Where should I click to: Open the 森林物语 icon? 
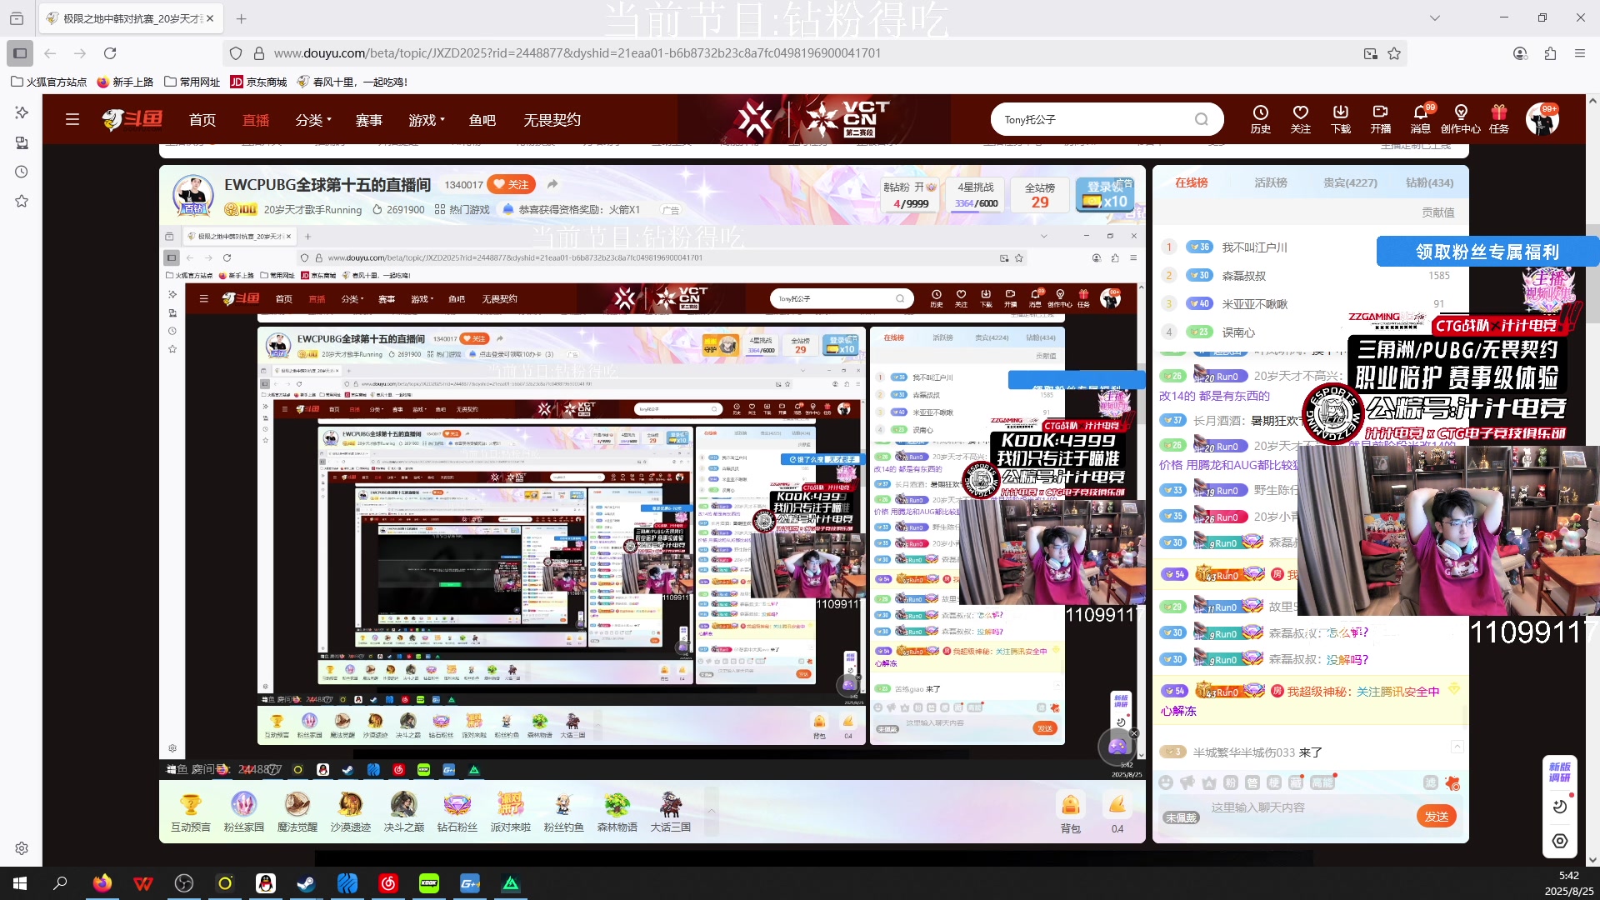point(617,812)
